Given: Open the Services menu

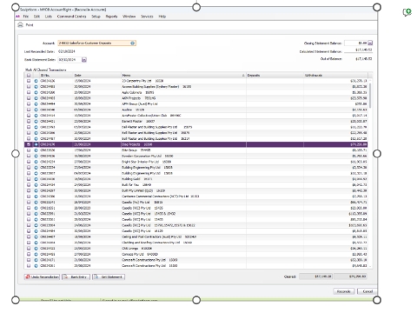Looking at the screenshot, I should (x=147, y=17).
